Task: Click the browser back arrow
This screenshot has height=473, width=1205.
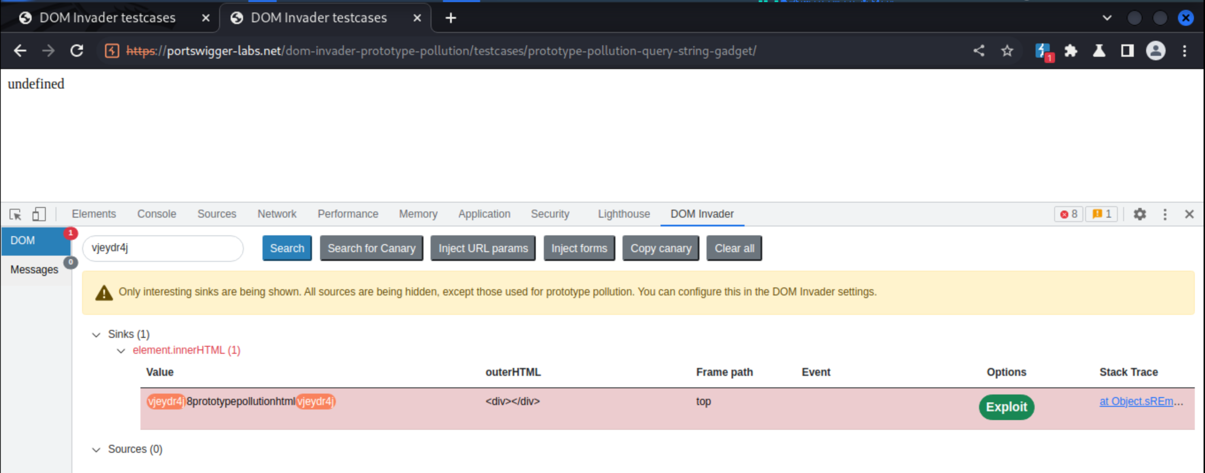Action: point(20,50)
